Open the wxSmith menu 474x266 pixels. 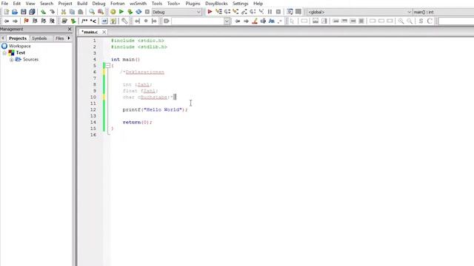(x=138, y=3)
